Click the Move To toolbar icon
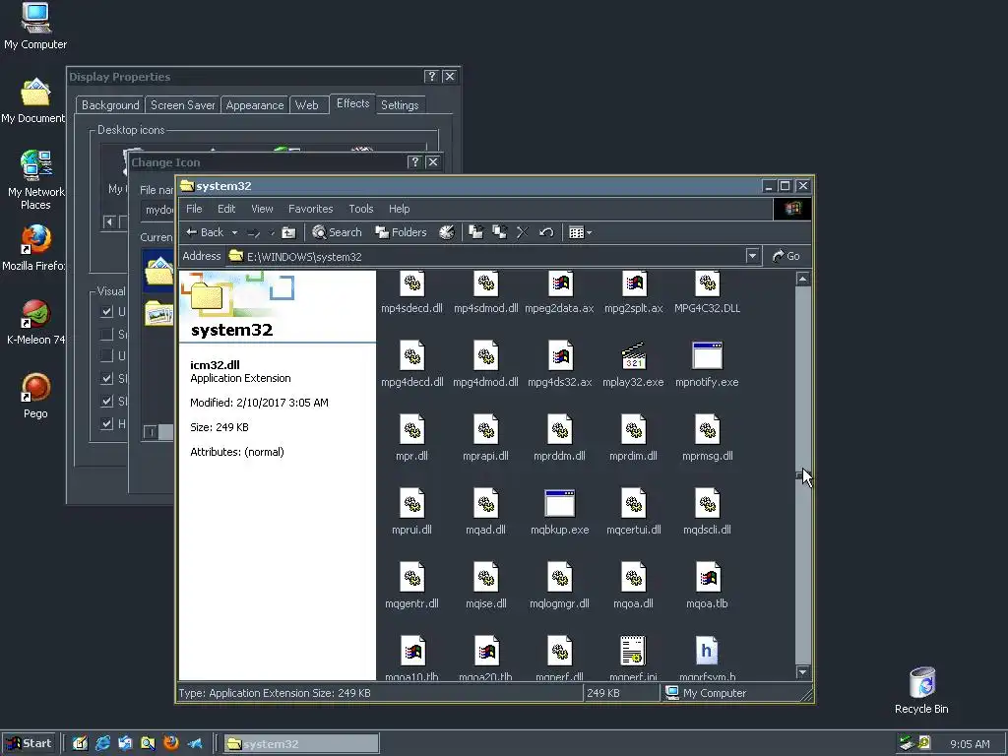This screenshot has height=756, width=1008. click(475, 232)
